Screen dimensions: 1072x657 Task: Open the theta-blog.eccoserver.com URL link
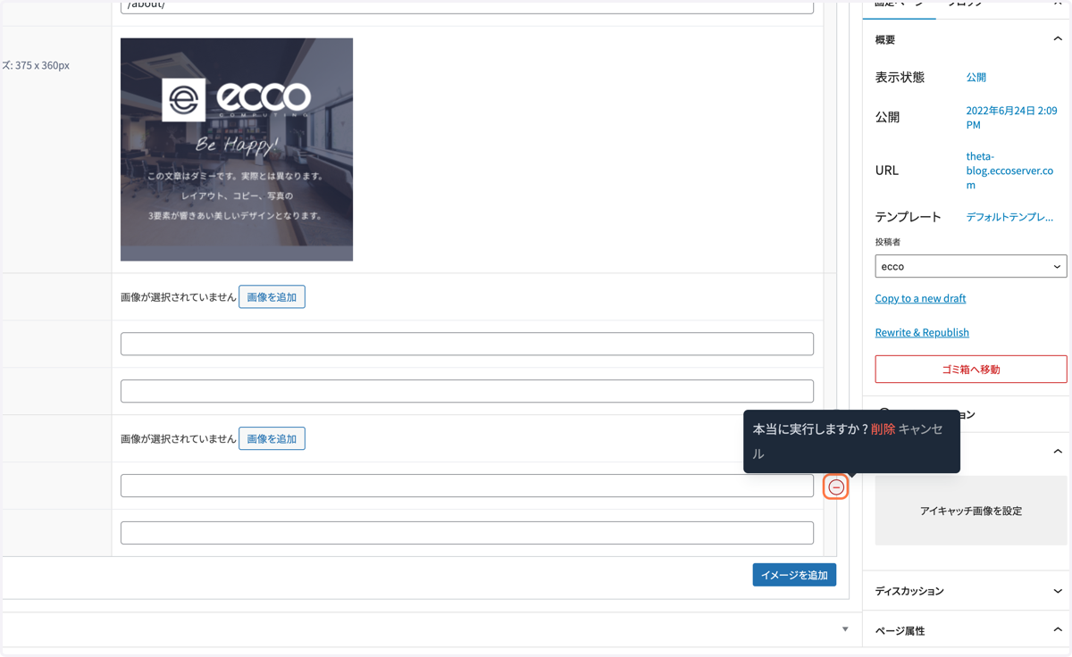point(1009,170)
